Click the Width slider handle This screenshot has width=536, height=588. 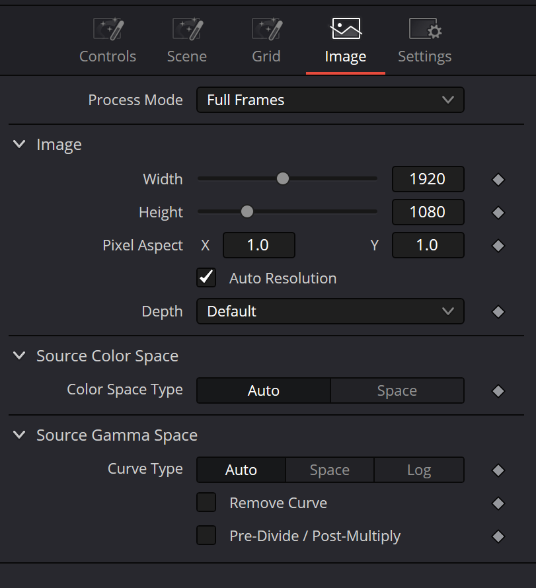pyautogui.click(x=283, y=178)
